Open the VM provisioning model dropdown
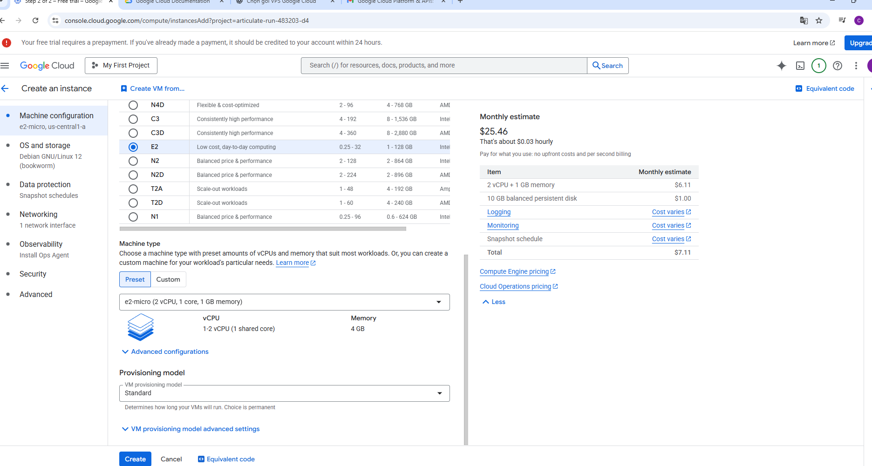Image resolution: width=872 pixels, height=466 pixels. 284,393
